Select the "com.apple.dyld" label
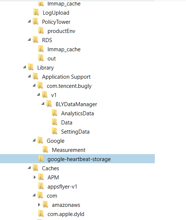Viewport: 186px width, 220px height. click(66, 214)
